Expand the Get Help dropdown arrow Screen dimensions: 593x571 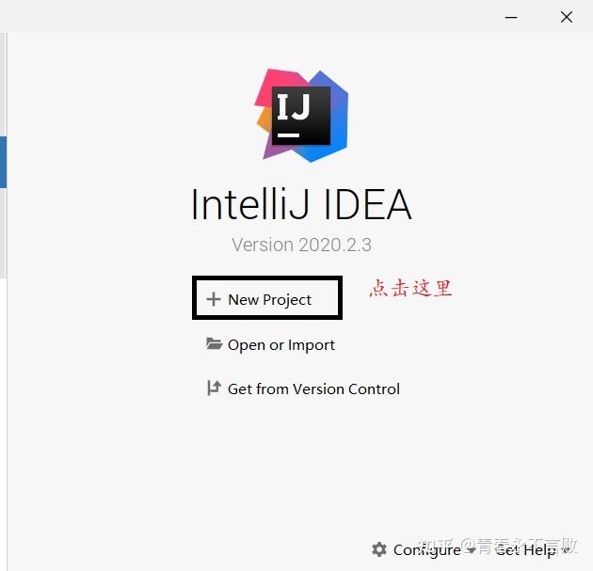(566, 550)
